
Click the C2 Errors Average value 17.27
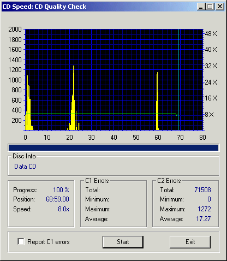pos(204,219)
